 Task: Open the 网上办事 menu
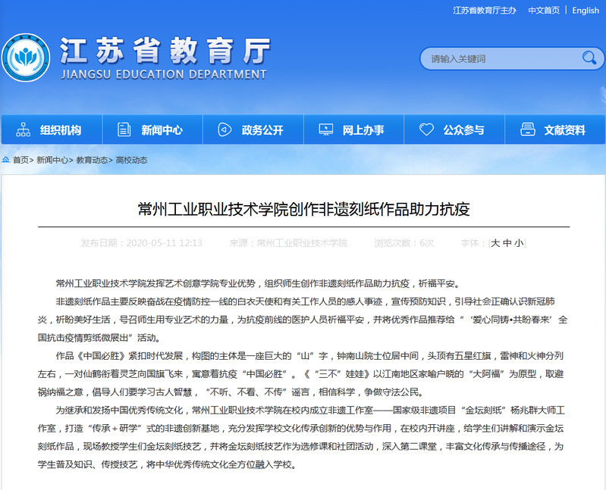pos(354,130)
